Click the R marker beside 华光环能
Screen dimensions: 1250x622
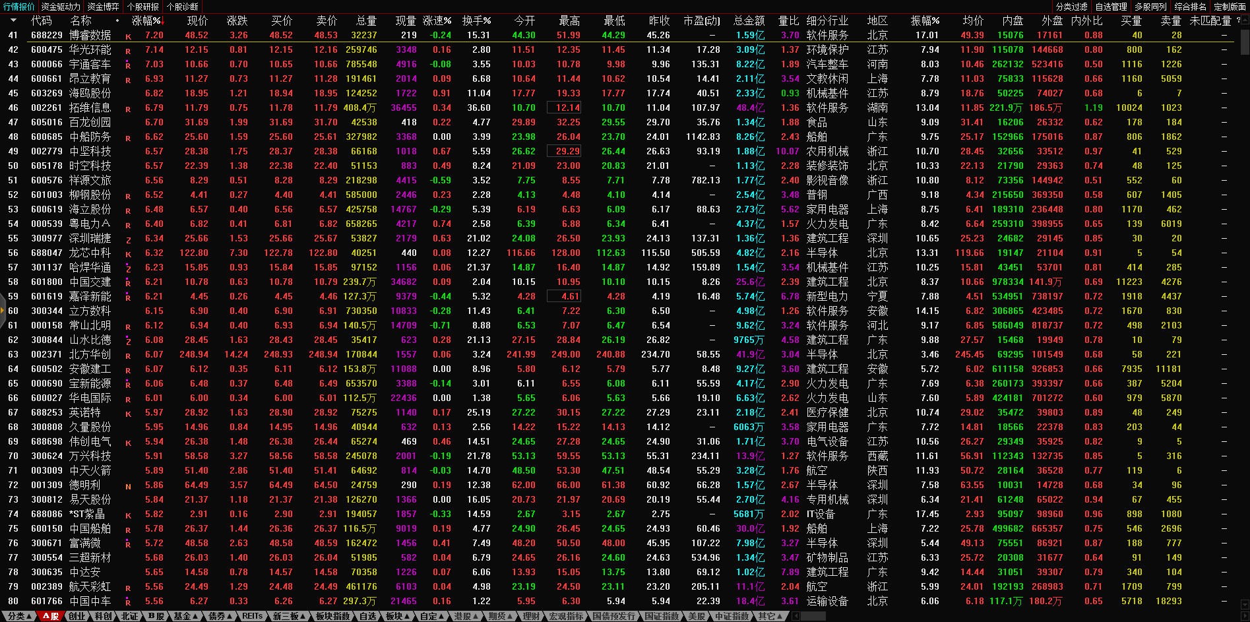128,51
